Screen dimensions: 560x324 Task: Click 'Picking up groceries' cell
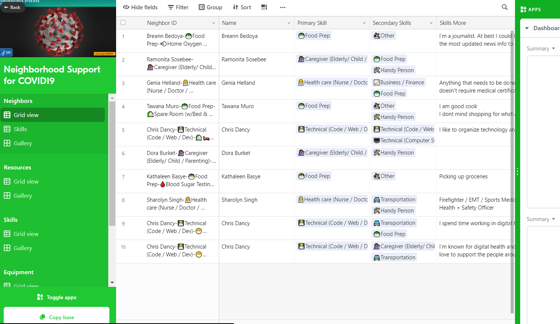[x=476, y=181]
